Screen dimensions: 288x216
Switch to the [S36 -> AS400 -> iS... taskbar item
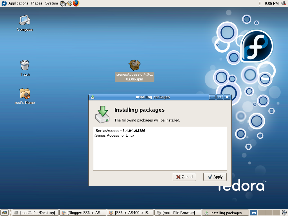130,213
